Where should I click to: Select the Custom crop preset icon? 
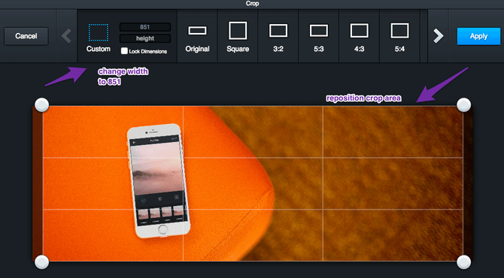(x=99, y=32)
